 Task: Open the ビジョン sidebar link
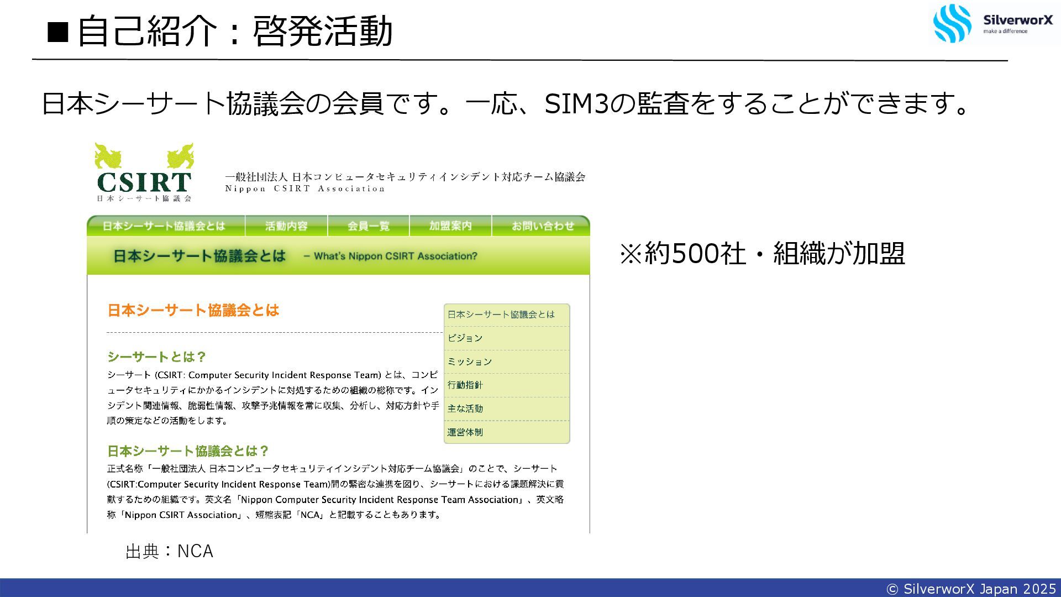click(x=465, y=338)
